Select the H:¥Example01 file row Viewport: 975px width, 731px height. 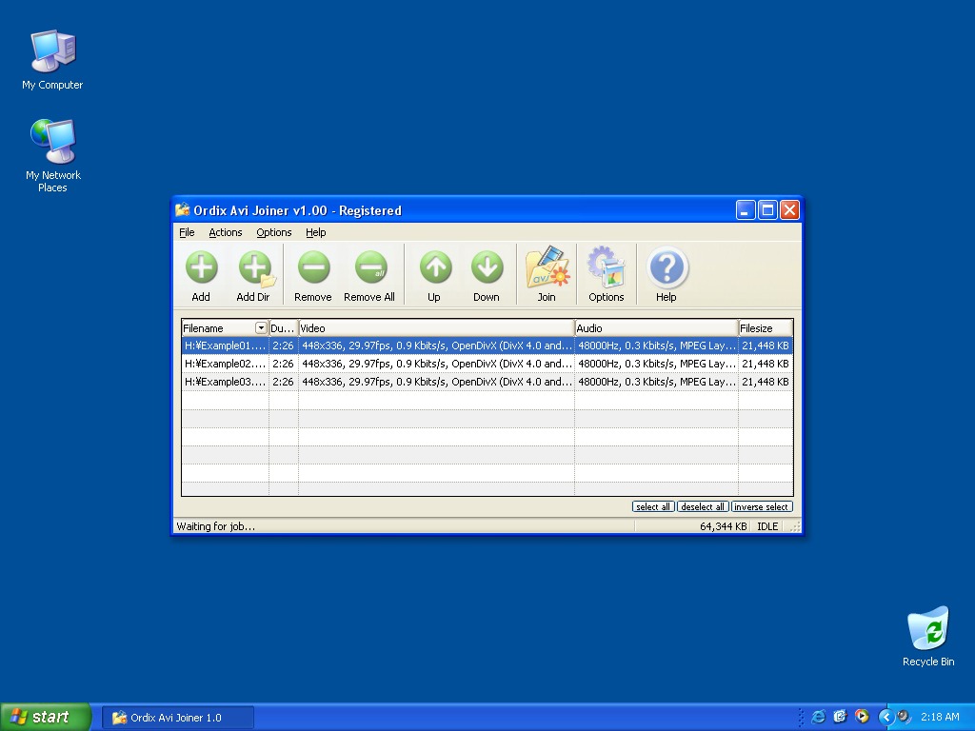pos(487,346)
